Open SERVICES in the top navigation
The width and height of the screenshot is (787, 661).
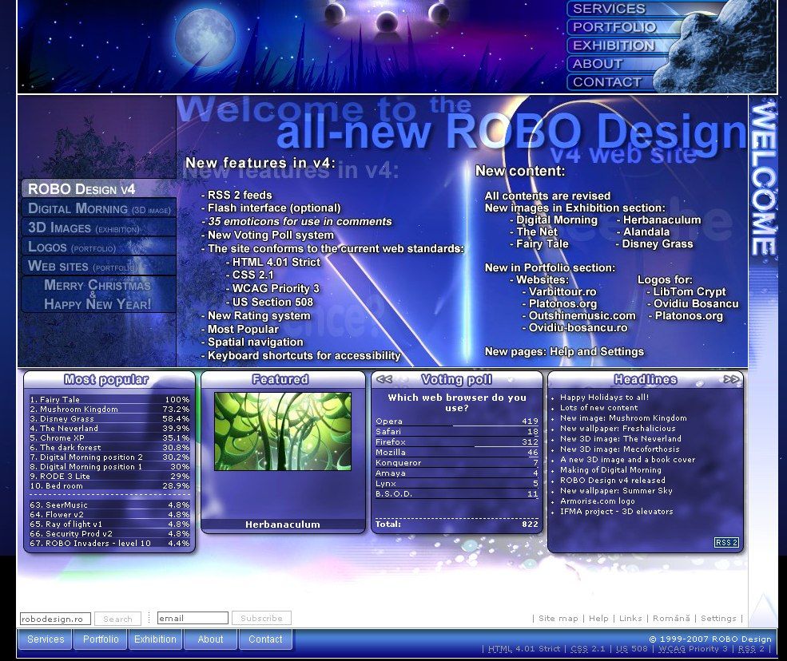tap(609, 9)
